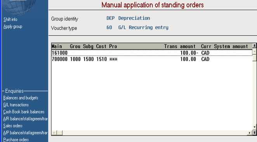Click CAD currency in the 700000 row
Image resolution: width=257 pixels, height=142 pixels.
[205, 59]
